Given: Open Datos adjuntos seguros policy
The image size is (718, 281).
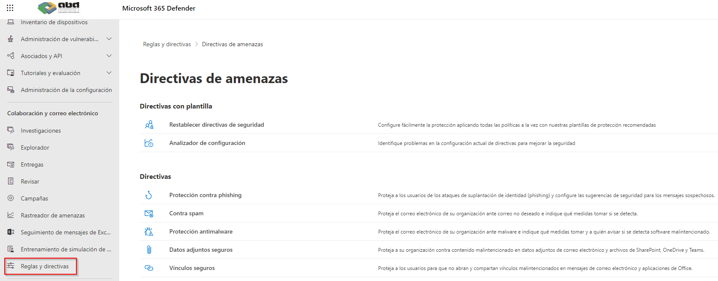Looking at the screenshot, I should (x=201, y=250).
